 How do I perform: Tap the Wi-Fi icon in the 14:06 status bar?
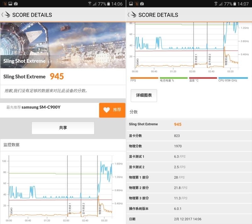pyautogui.click(x=90, y=4)
